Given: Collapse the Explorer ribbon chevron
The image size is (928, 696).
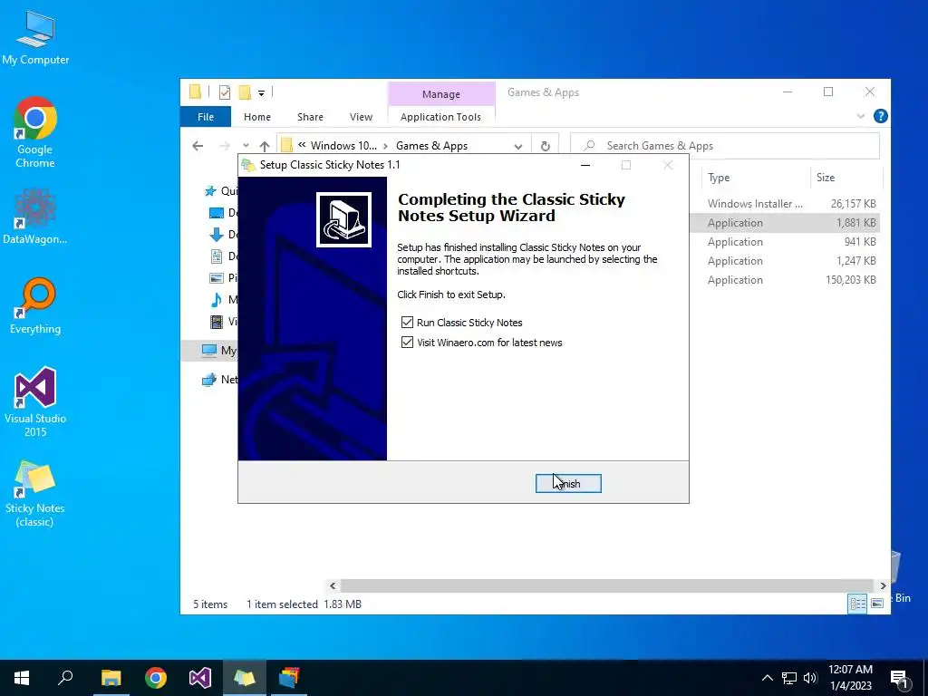Looking at the screenshot, I should [861, 117].
